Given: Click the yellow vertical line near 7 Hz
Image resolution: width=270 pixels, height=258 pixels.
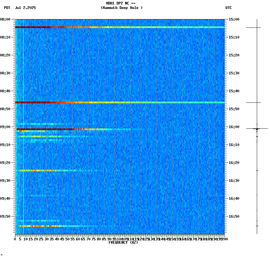Looking at the screenshot, I should point(23,119).
